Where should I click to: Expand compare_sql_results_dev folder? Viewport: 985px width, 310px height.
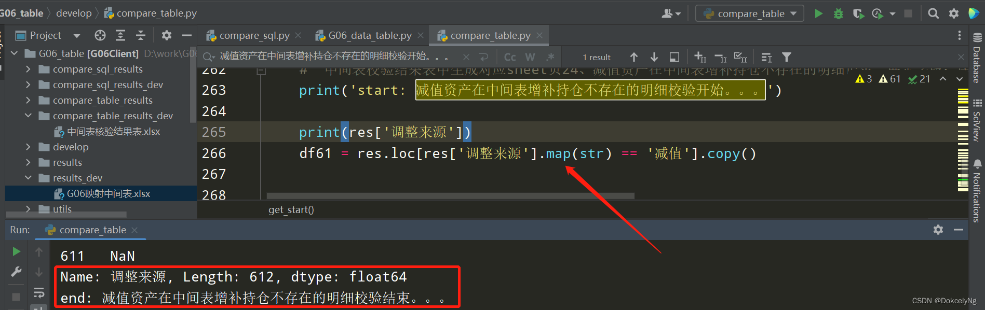(28, 84)
